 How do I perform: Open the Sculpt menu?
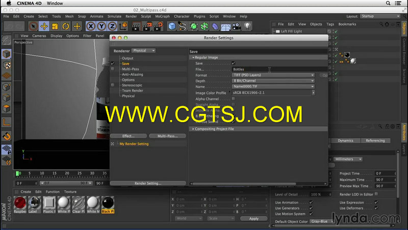(x=146, y=16)
